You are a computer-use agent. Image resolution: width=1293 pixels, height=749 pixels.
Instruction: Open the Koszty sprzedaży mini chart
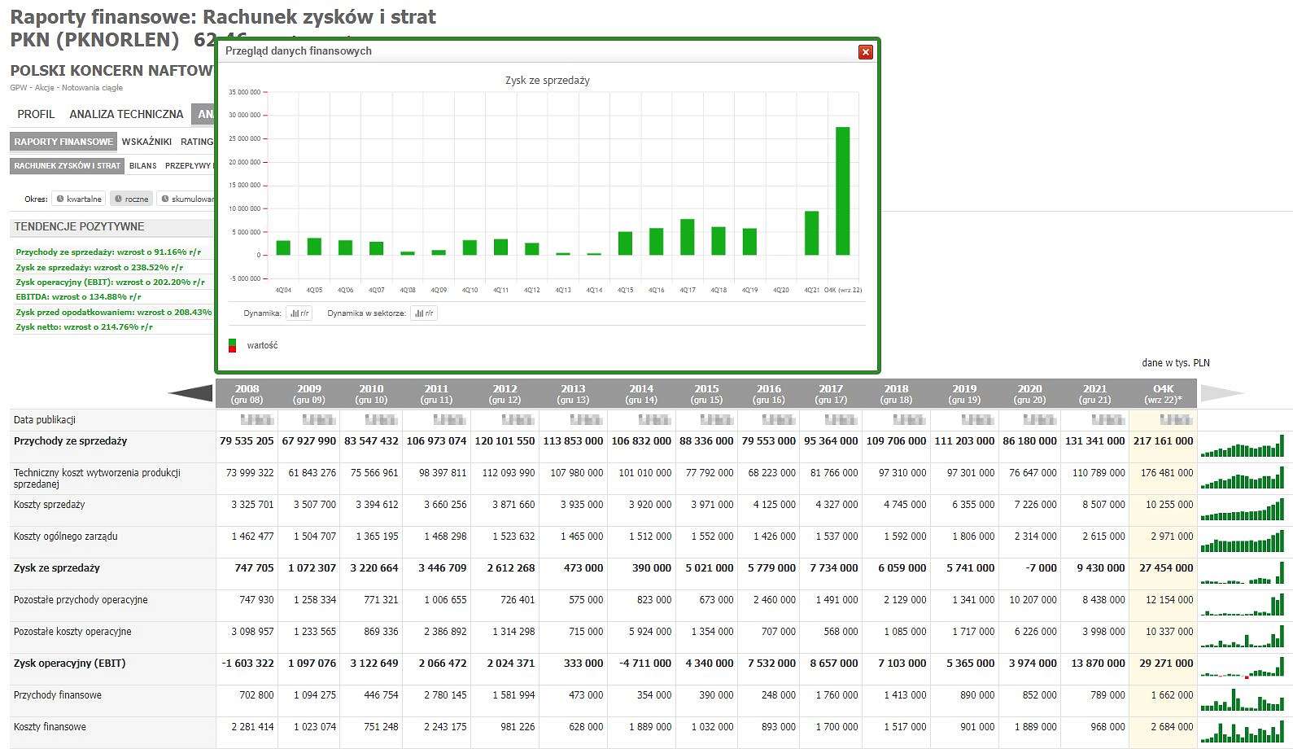click(x=1243, y=510)
